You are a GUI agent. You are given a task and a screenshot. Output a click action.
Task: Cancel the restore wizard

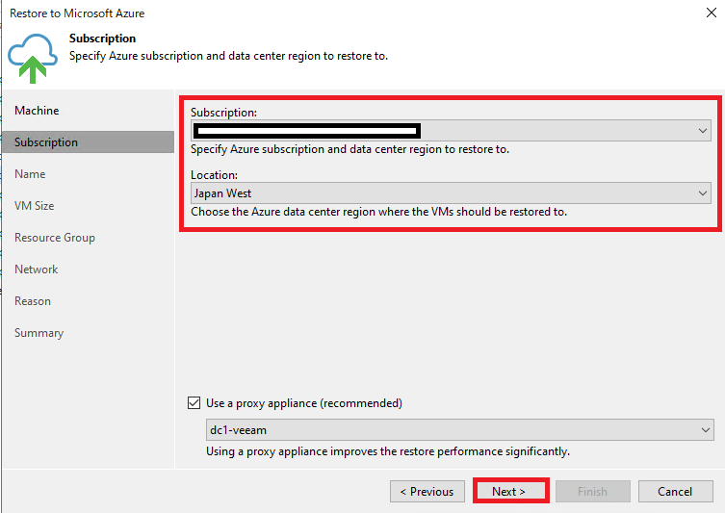coord(676,491)
